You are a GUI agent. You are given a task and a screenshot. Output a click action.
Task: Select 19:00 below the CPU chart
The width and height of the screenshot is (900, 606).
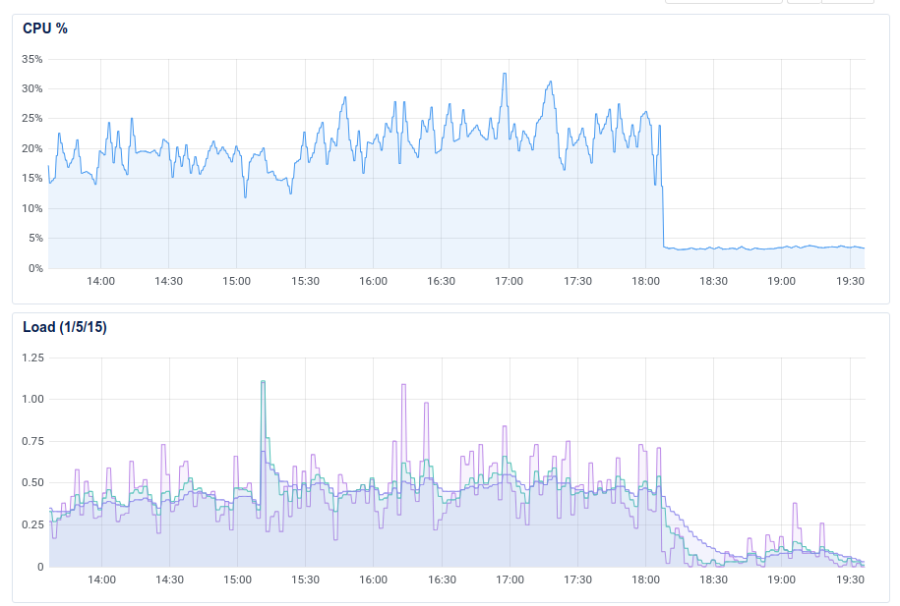[x=782, y=282]
